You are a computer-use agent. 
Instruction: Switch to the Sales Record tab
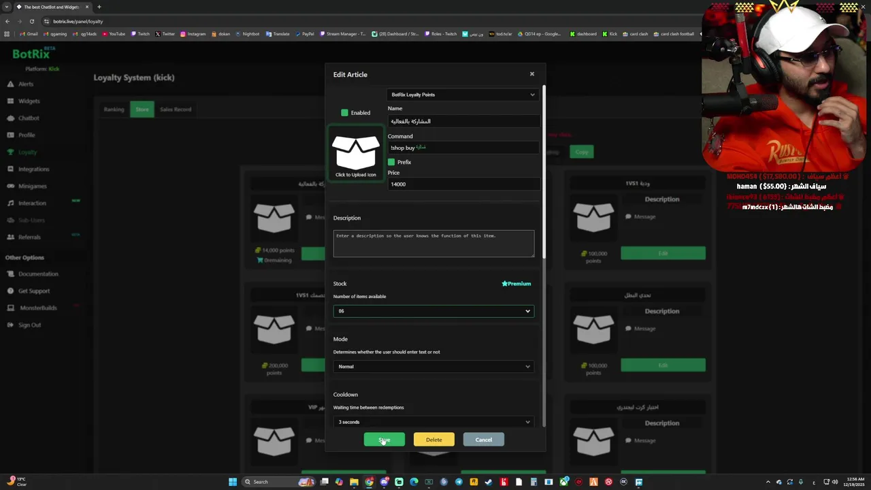(x=176, y=109)
